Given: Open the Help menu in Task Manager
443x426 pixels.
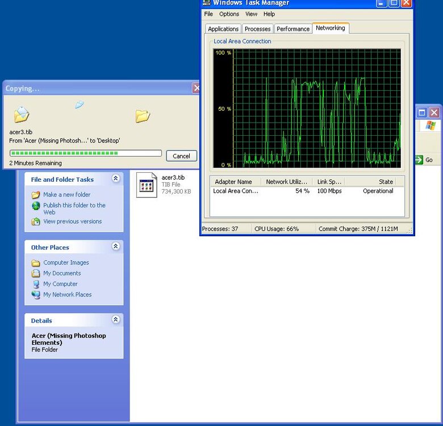Looking at the screenshot, I should coord(269,14).
